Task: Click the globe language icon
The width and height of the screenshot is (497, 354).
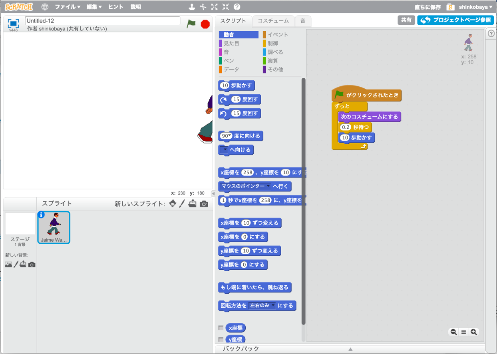Action: tap(45, 7)
